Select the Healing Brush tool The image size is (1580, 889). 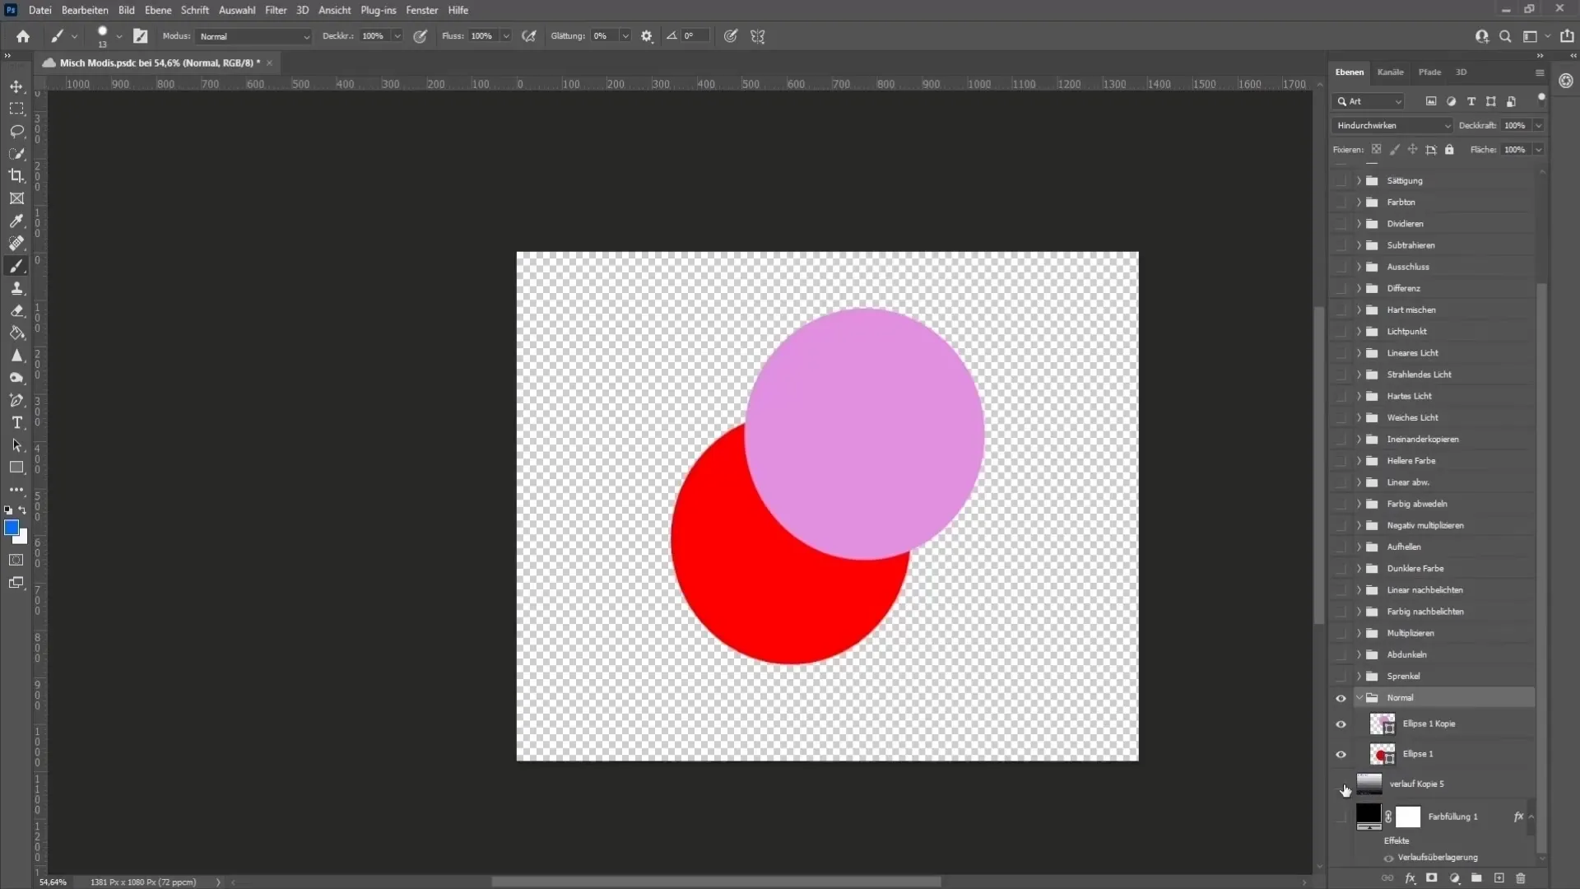[16, 242]
